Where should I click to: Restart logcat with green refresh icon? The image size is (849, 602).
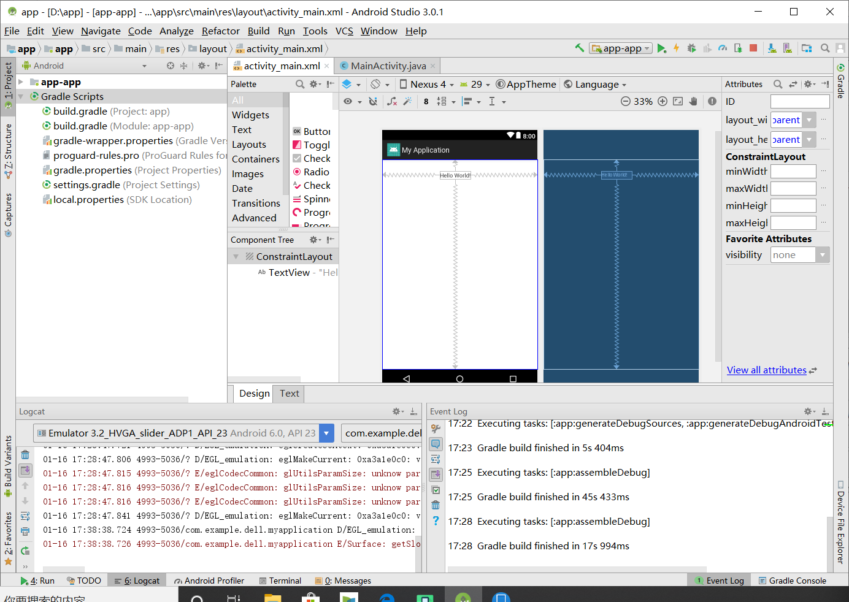25,550
